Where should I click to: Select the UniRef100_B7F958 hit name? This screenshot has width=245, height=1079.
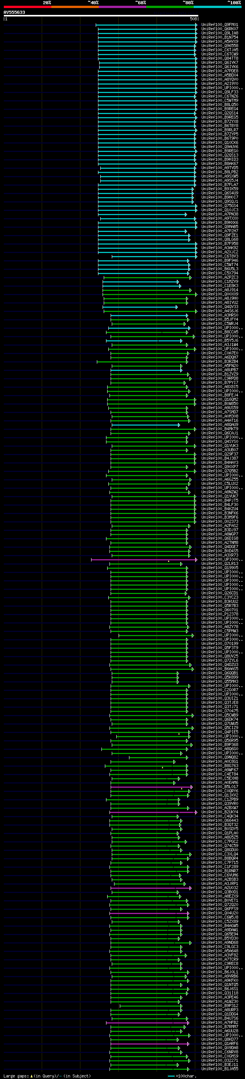(x=219, y=244)
